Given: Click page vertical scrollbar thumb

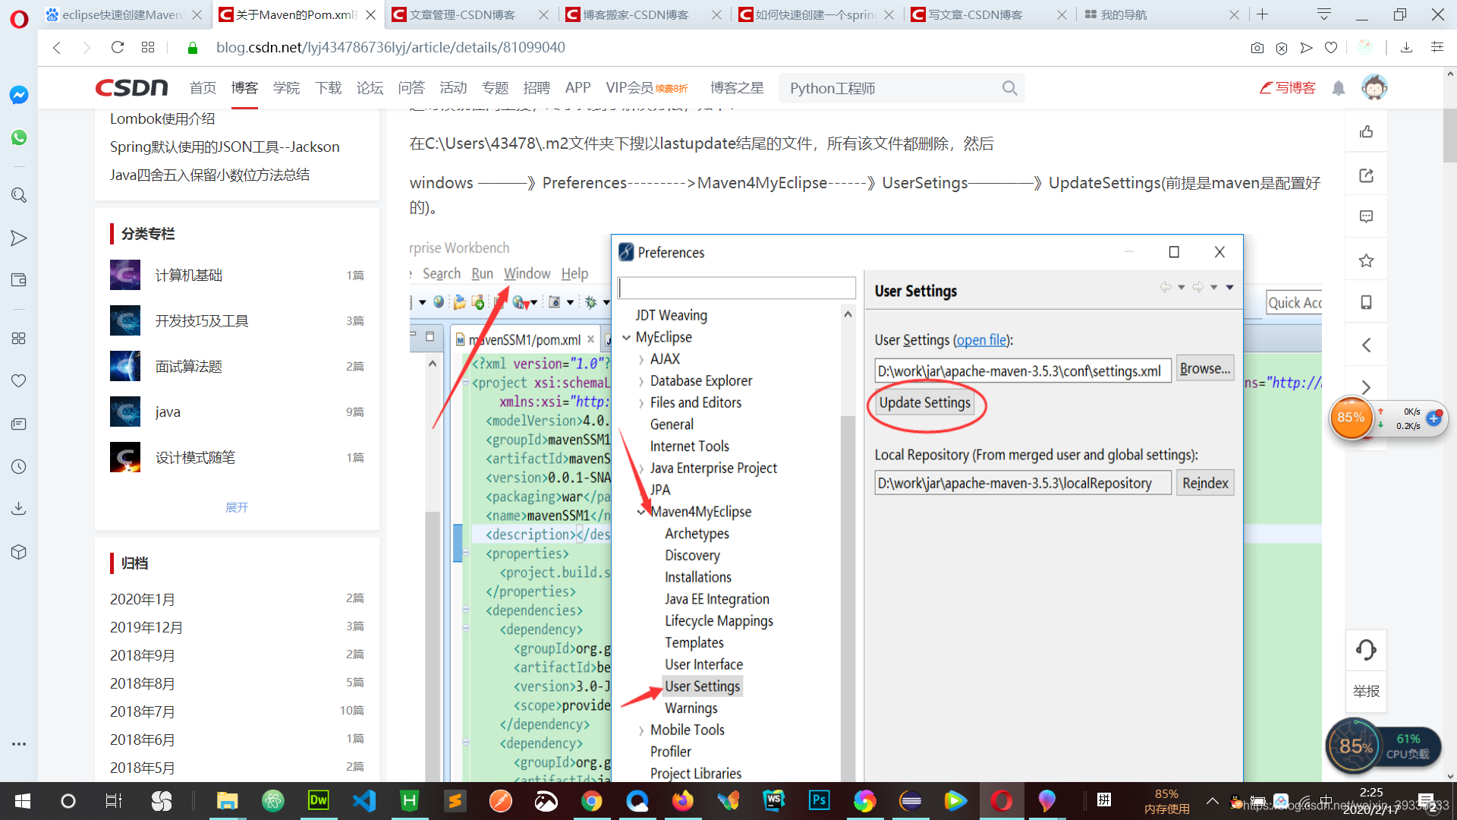Looking at the screenshot, I should (x=1449, y=135).
